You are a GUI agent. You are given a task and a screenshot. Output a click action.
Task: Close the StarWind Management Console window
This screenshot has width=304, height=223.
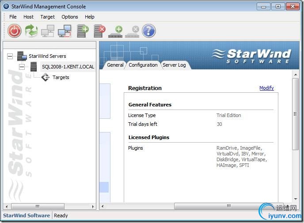click(x=293, y=7)
